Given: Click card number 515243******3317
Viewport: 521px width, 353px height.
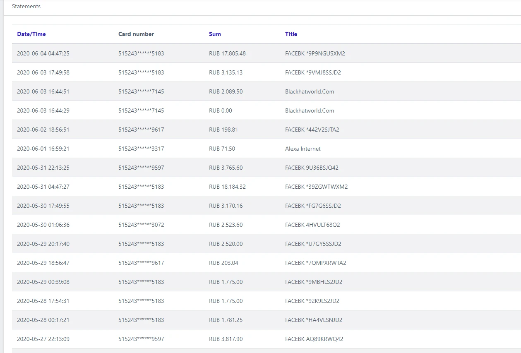Looking at the screenshot, I should 141,149.
